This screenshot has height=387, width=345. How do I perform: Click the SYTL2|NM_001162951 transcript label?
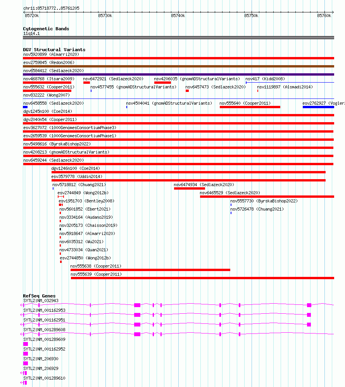[45, 320]
